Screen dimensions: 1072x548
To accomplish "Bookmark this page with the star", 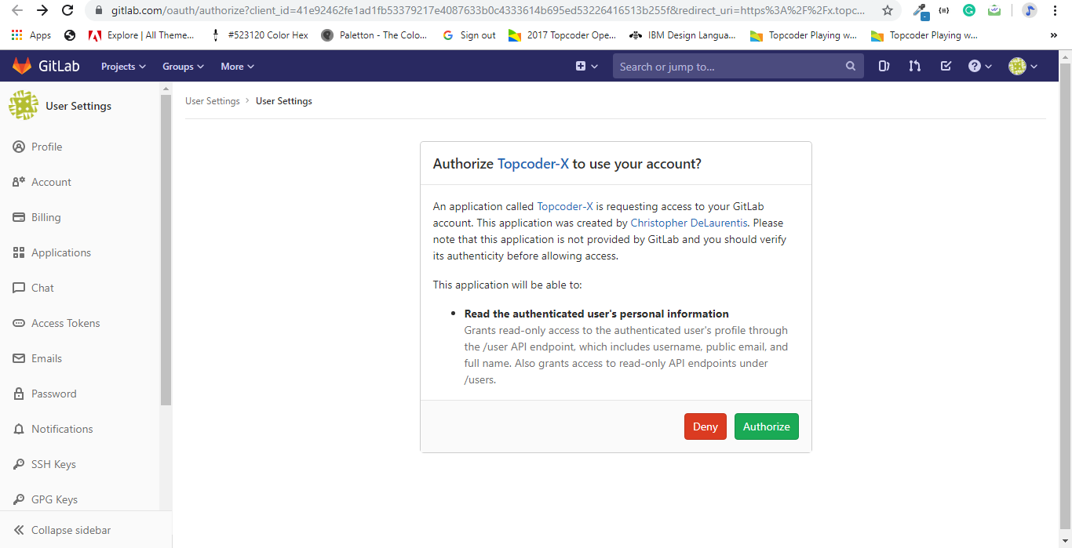I will (888, 10).
